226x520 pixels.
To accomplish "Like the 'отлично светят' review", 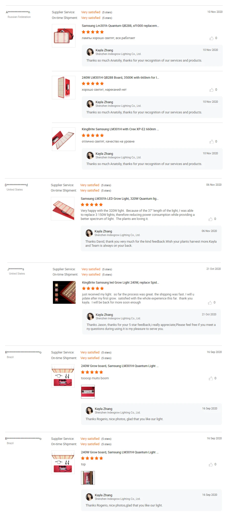I will 211,142.
